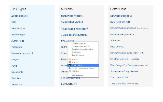Click the (from the left) note

pos(132,84)
